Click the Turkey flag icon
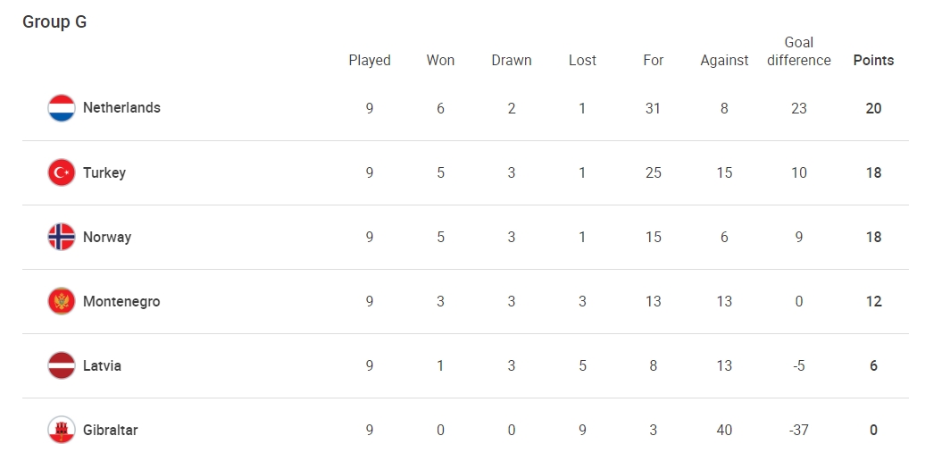This screenshot has height=461, width=925. click(x=62, y=172)
